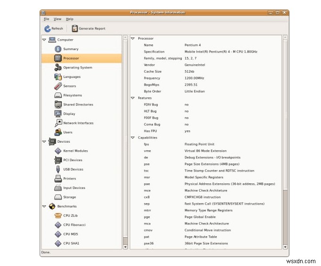Open the Kernel Modules diamond icon
The image size is (321, 266).
click(x=58, y=151)
